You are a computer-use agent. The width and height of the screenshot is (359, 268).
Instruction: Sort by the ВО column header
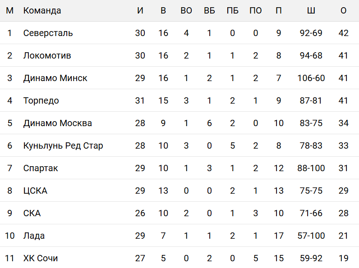pyautogui.click(x=186, y=10)
